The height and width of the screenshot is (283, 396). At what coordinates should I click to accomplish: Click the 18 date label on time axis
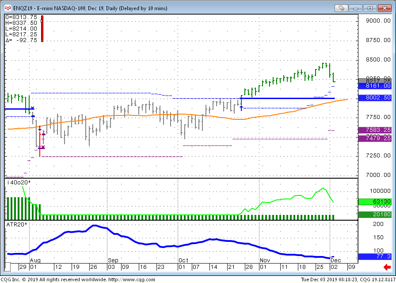[302, 267]
